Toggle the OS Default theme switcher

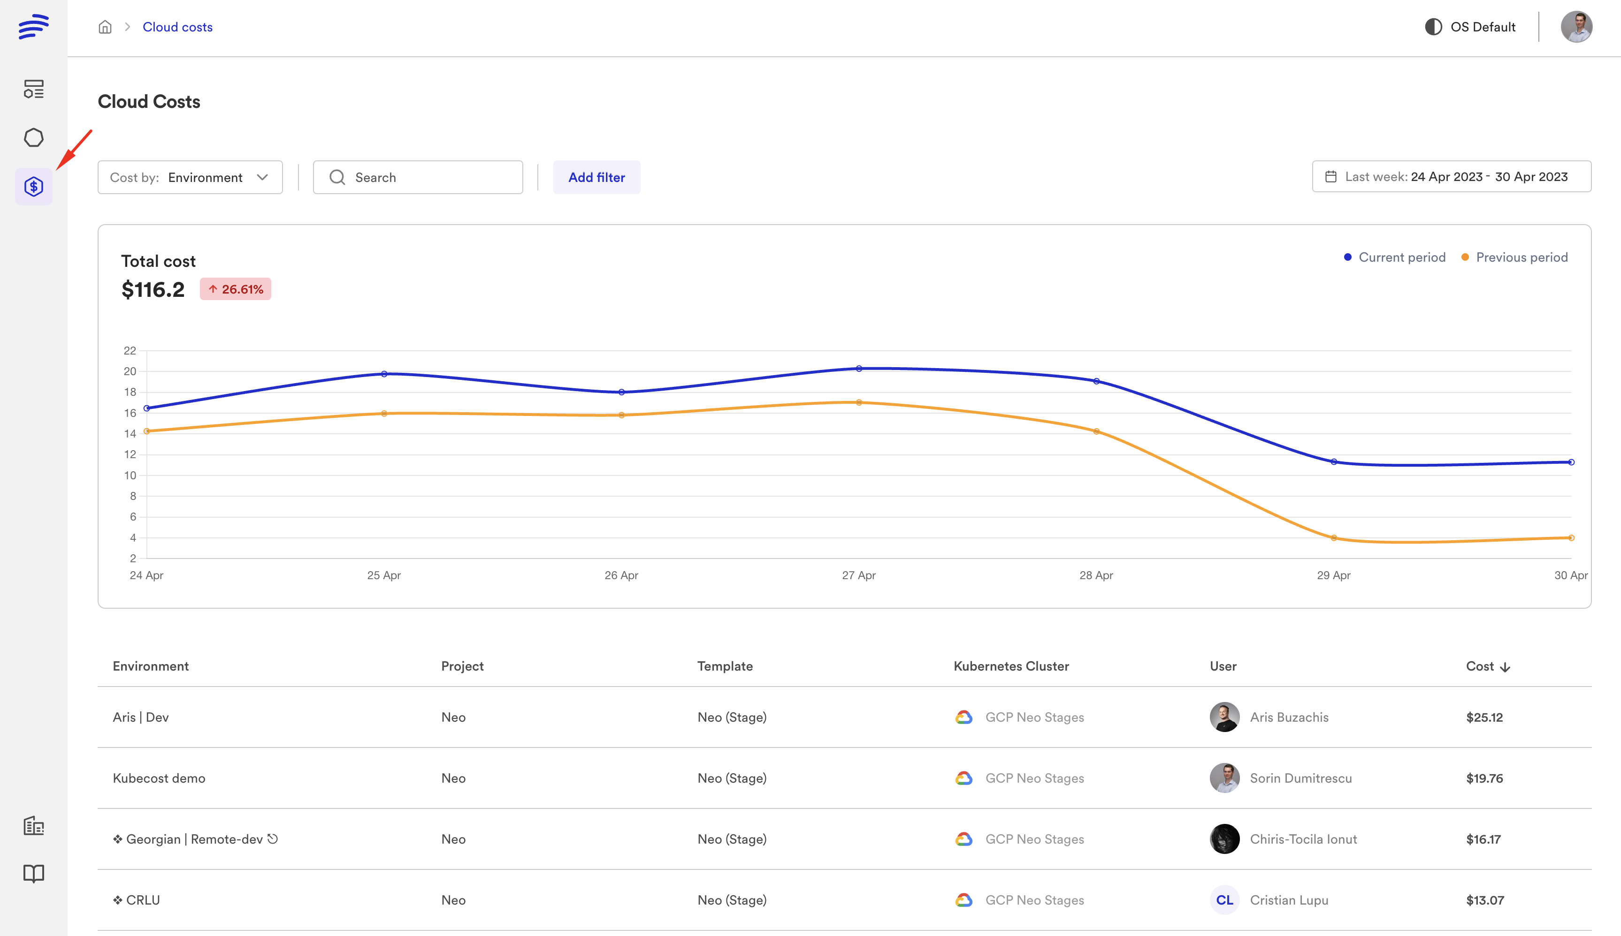pos(1470,27)
